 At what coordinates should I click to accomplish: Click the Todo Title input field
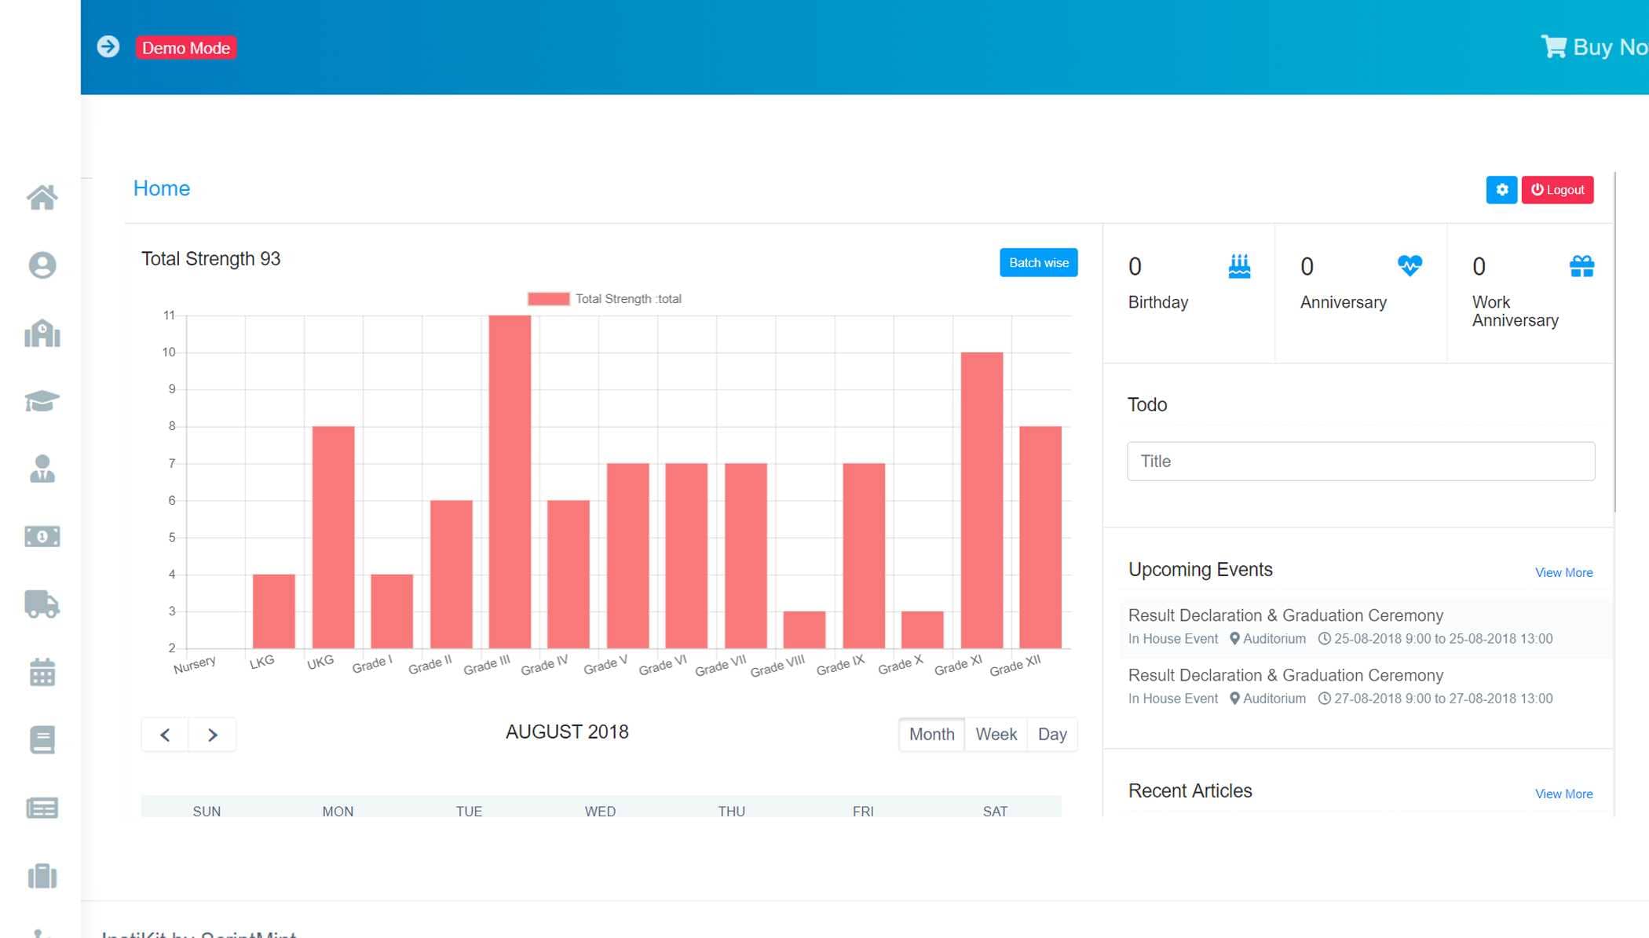pos(1361,462)
